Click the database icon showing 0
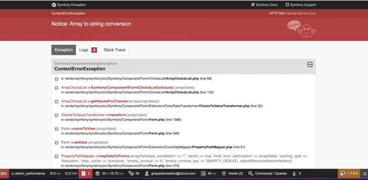The height and width of the screenshot is (180, 368). pos(294,173)
